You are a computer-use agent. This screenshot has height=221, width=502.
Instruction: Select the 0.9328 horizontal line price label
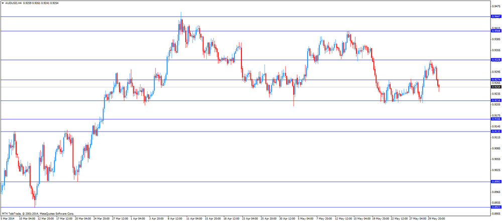tap(496, 59)
